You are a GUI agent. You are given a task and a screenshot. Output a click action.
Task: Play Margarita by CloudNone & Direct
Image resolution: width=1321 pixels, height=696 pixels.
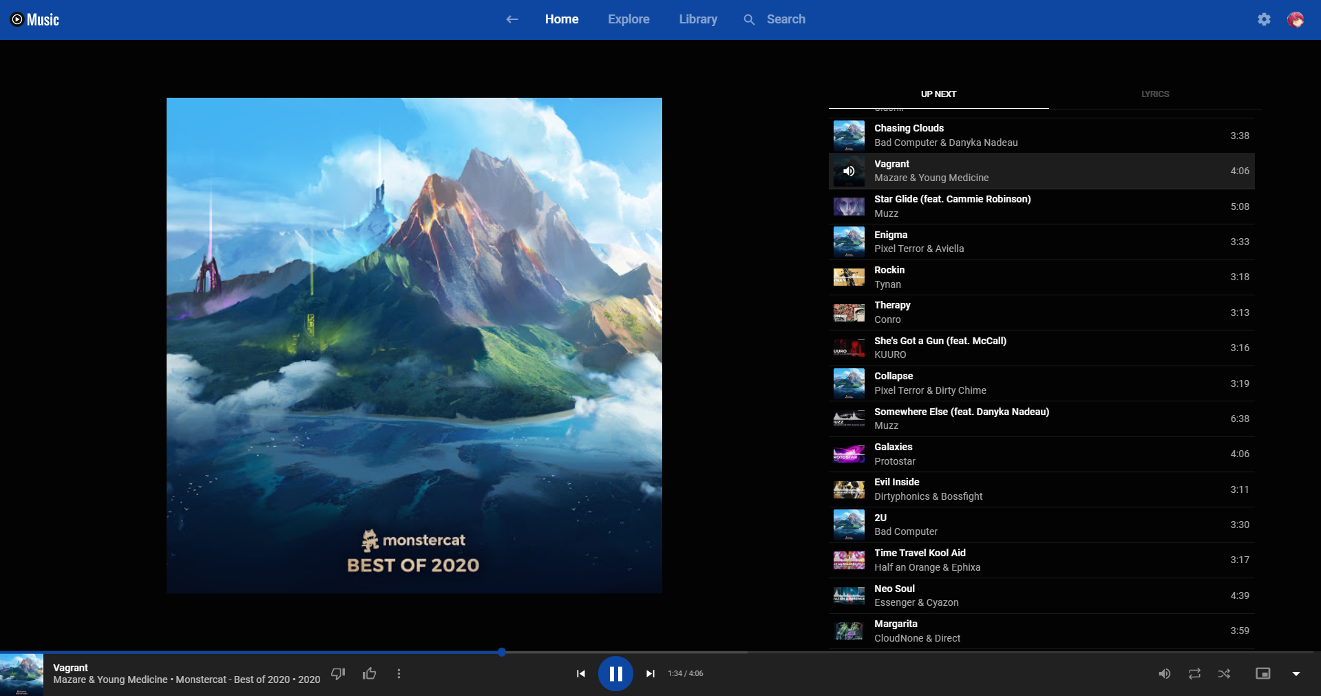1042,631
